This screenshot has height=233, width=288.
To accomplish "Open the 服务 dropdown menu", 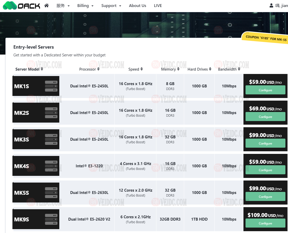I will 63,6.
